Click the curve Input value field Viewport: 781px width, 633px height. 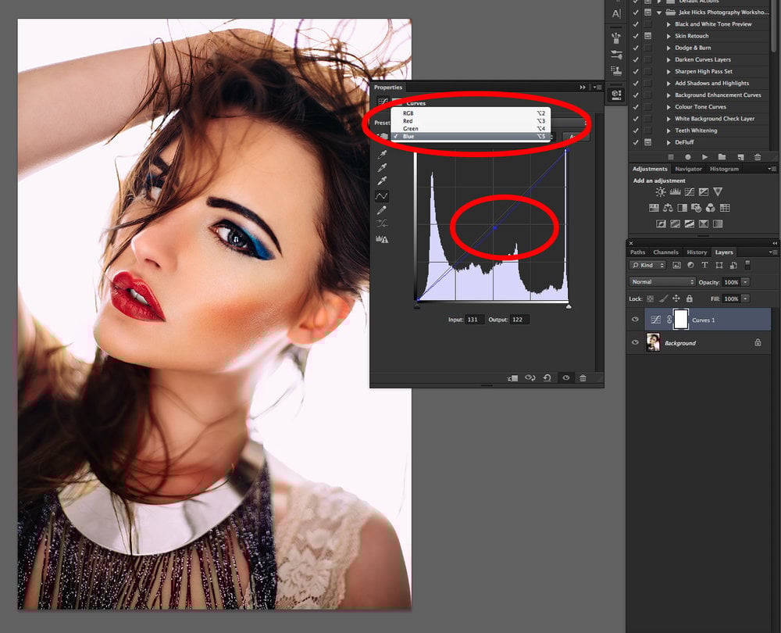tap(475, 320)
